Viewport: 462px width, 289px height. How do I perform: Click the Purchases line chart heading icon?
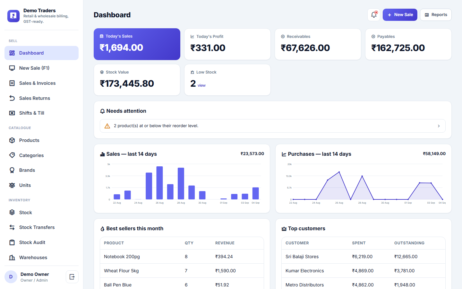click(x=284, y=154)
